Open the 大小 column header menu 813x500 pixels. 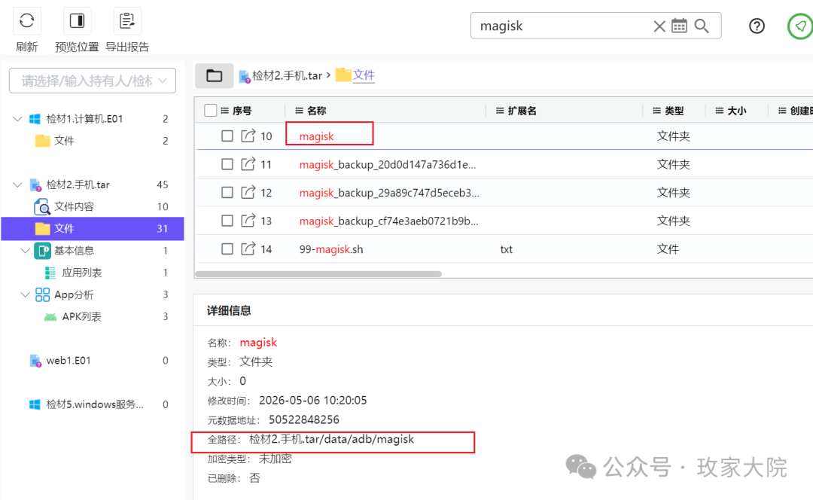coord(720,111)
